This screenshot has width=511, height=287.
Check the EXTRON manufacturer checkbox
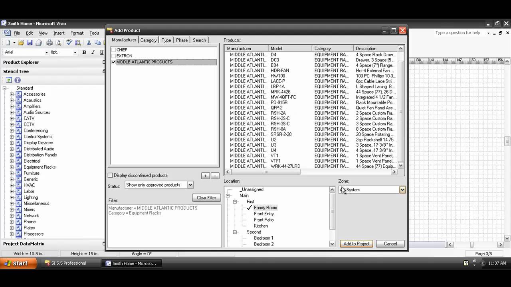coord(114,56)
